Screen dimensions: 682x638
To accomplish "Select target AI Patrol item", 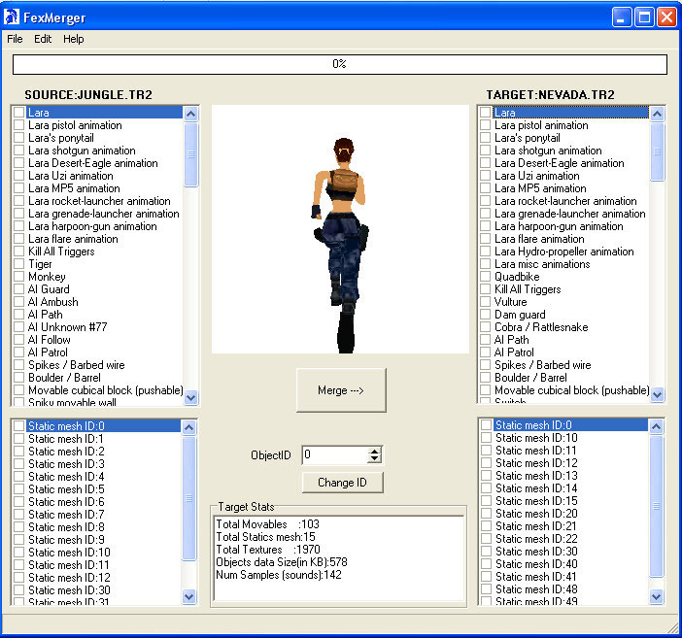I will point(514,353).
